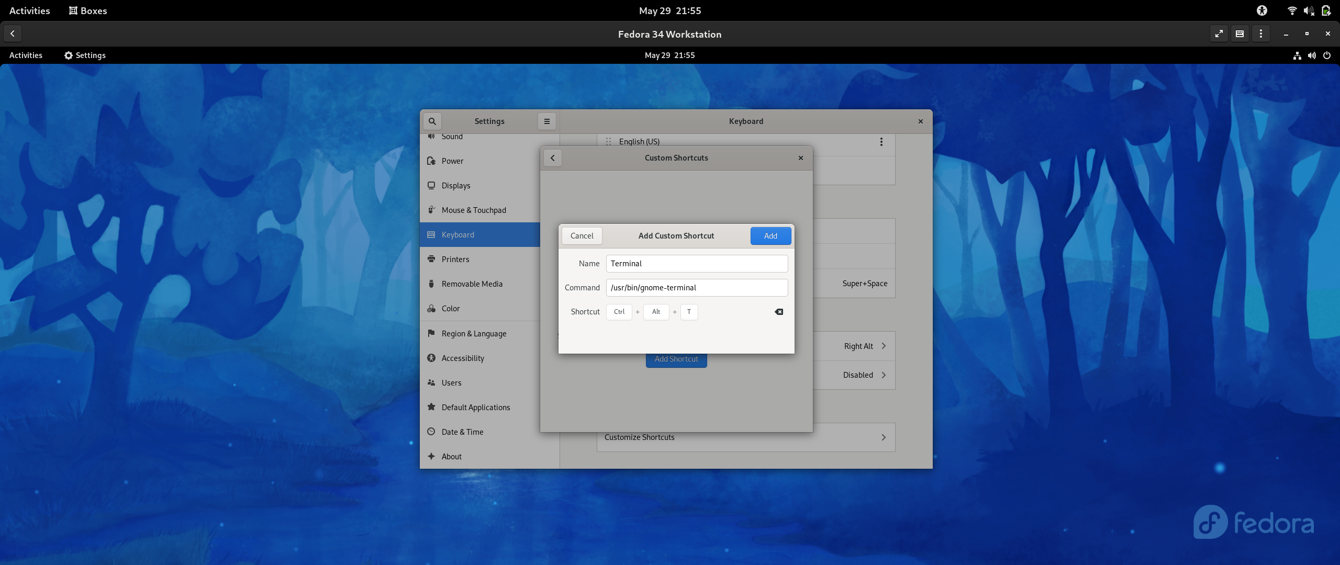
Task: Click guest clock May 29 21:55
Action: point(670,55)
